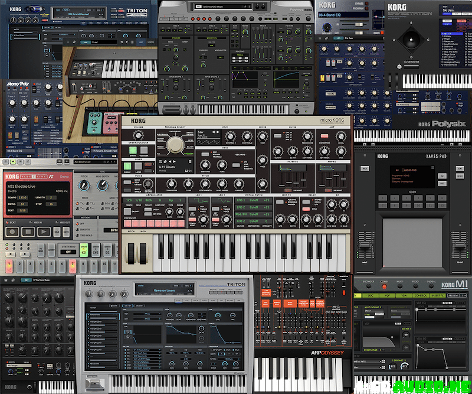
Task: Open Electribe 'A01 Electro Live' preset selector
Action: coord(96,162)
